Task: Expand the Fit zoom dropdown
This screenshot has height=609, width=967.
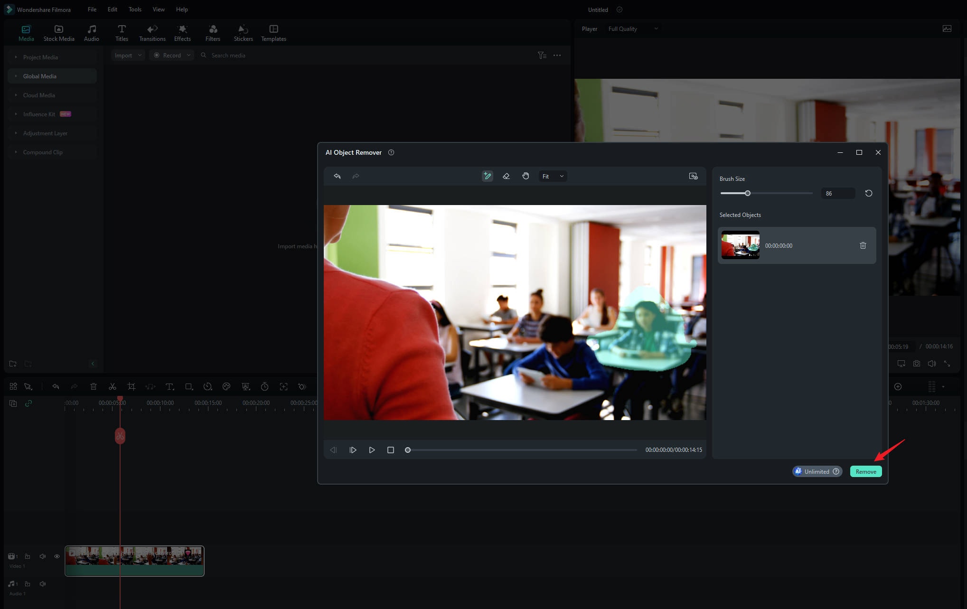Action: pyautogui.click(x=561, y=176)
